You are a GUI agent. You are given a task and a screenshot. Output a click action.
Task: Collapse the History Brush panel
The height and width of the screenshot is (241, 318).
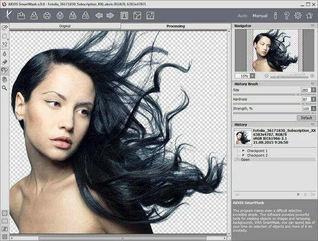coord(312,84)
